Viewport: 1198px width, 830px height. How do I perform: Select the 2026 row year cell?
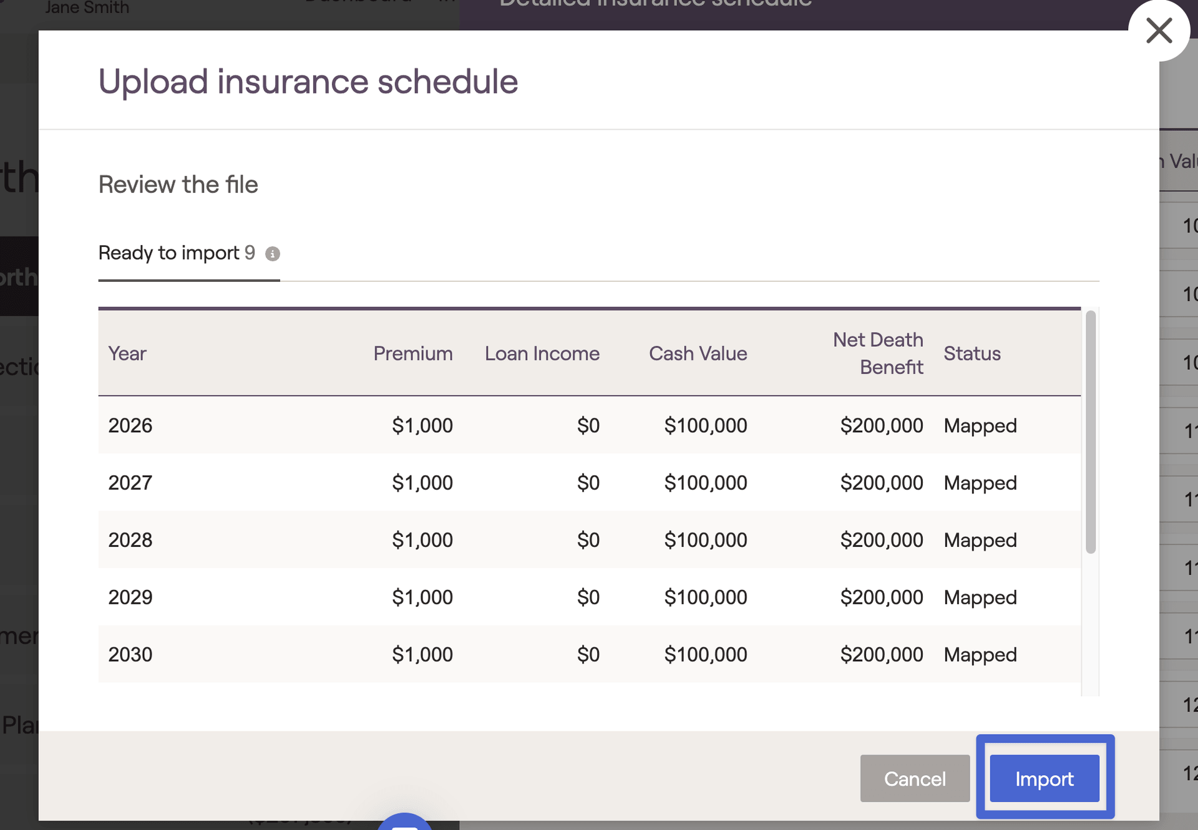pyautogui.click(x=130, y=425)
